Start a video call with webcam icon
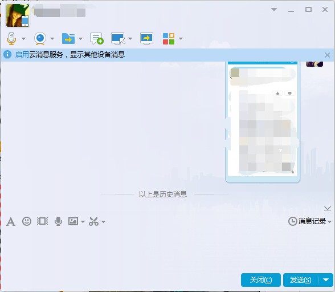This screenshot has height=292, width=335. tap(40, 39)
